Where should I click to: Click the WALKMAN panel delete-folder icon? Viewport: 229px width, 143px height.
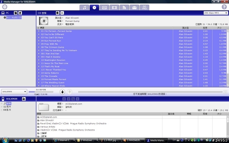coord(24,99)
